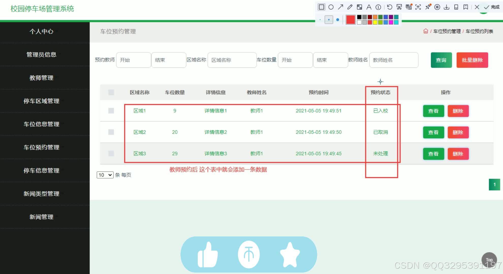Cancel screenshot with X icon
This screenshot has height=274, width=503.
(x=477, y=7)
